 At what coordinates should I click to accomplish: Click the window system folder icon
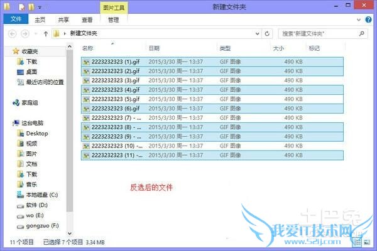click(x=7, y=7)
